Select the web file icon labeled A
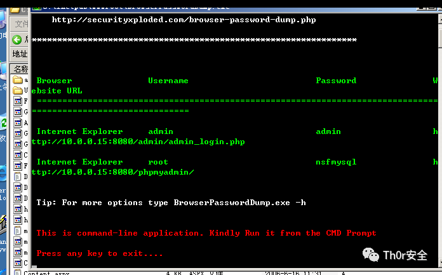Screen dimensions: 442x275 pyautogui.click(x=18, y=123)
